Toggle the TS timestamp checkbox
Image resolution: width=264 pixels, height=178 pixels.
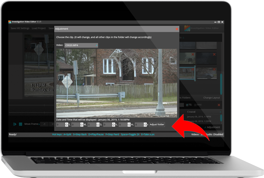[187, 105]
